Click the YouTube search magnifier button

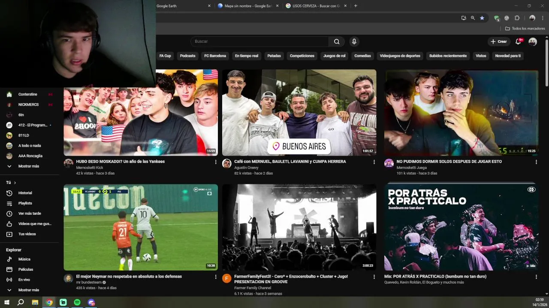[x=337, y=41]
